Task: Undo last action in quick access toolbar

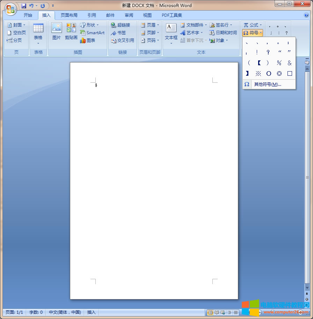Action: pos(31,6)
